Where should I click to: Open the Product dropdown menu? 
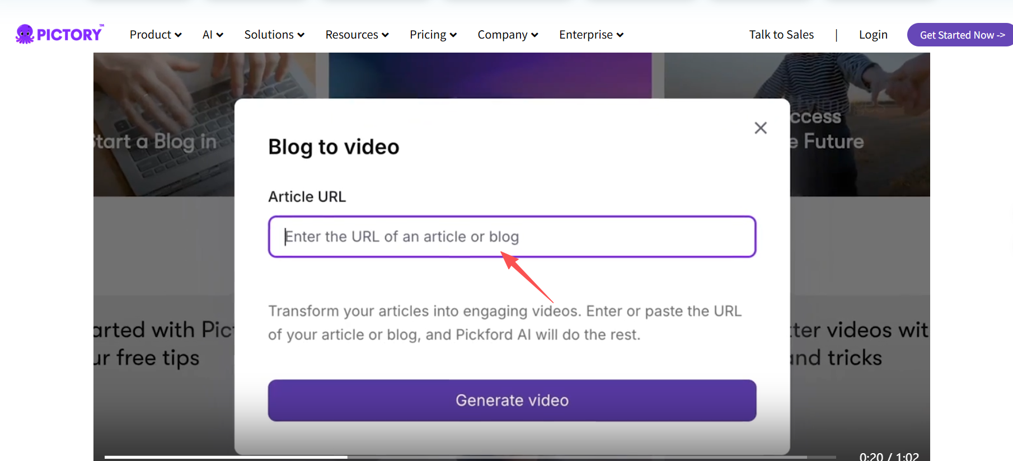pyautogui.click(x=156, y=35)
